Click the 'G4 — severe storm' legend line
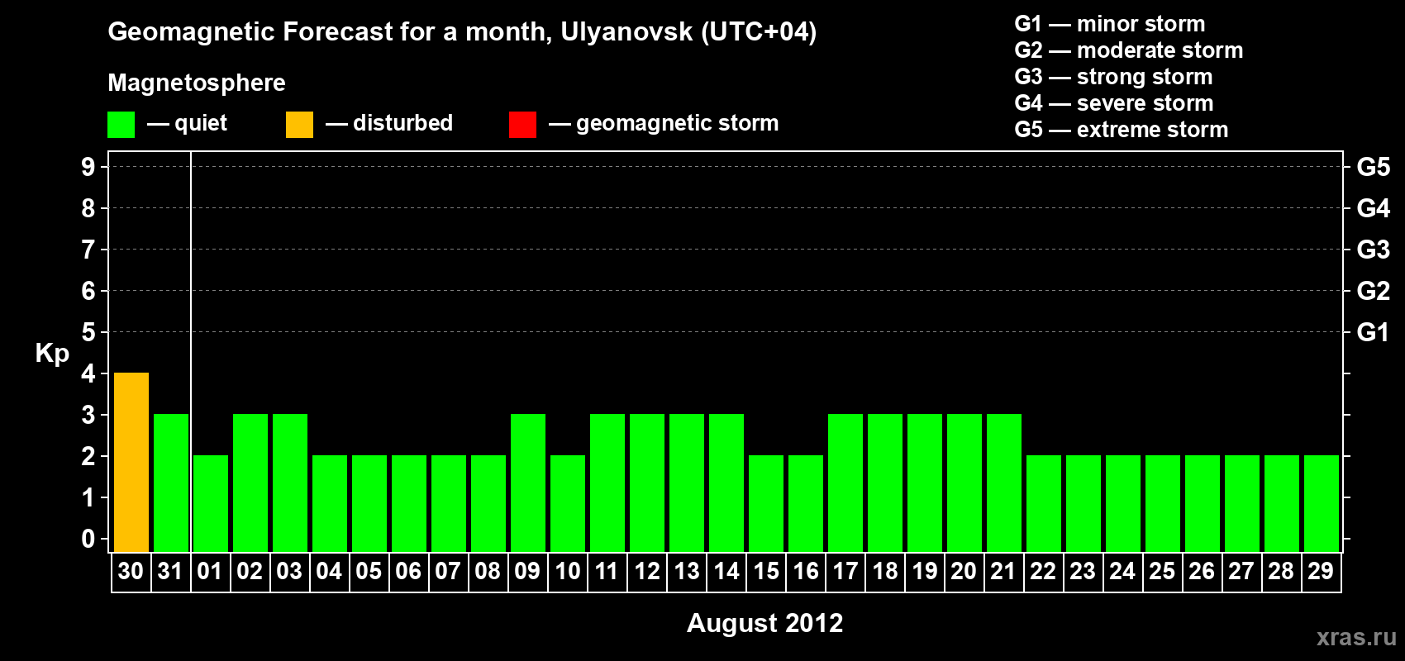This screenshot has width=1405, height=661. tap(1113, 103)
